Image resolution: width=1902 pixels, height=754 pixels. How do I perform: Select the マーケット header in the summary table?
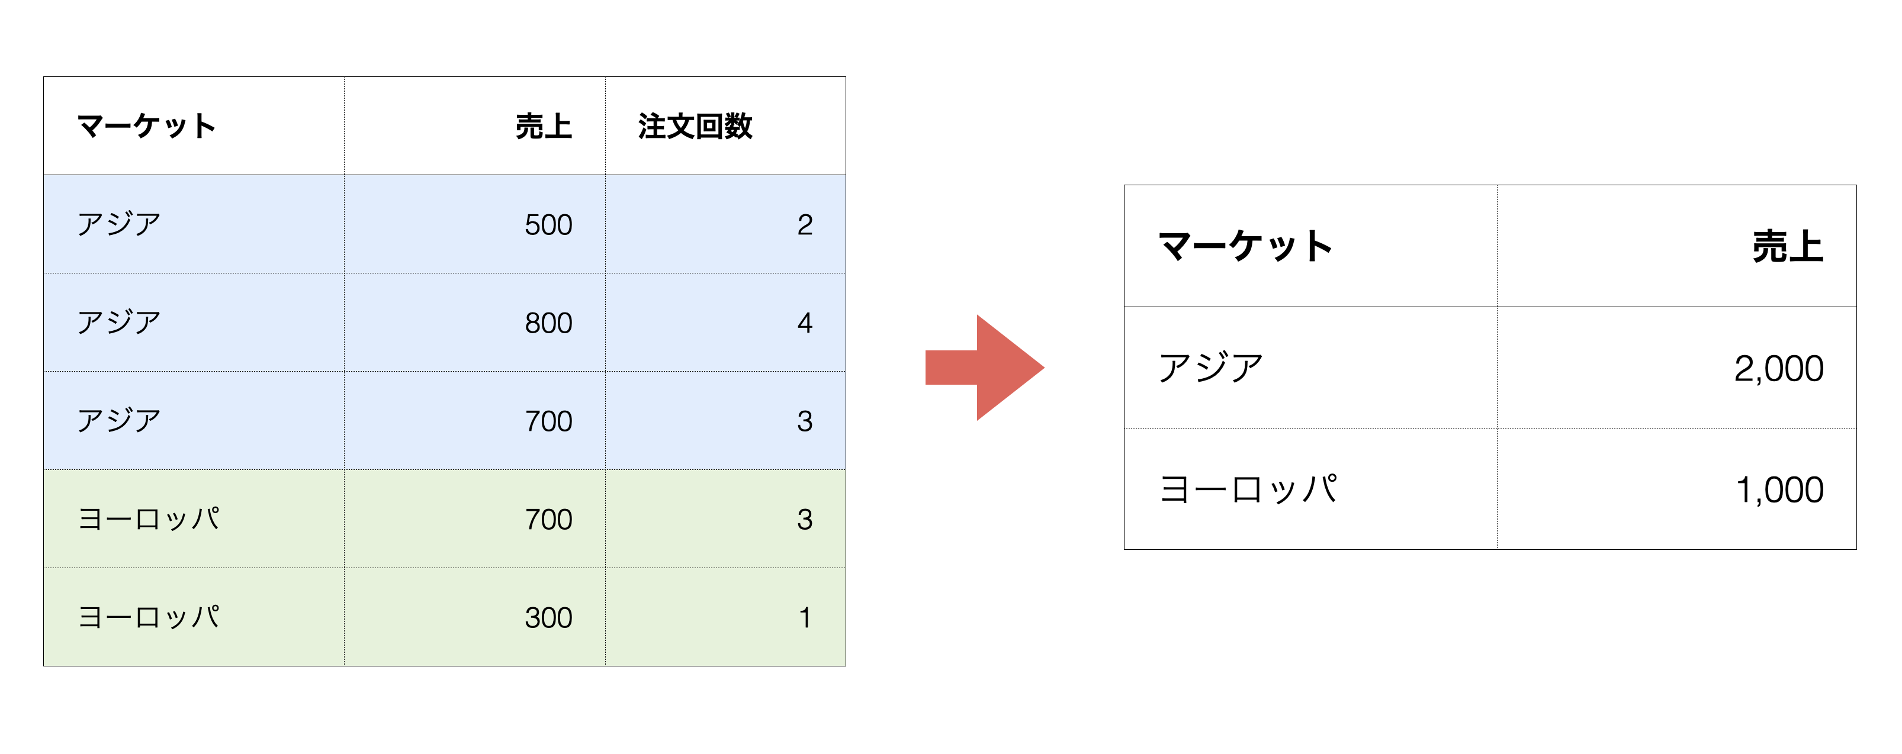1246,246
